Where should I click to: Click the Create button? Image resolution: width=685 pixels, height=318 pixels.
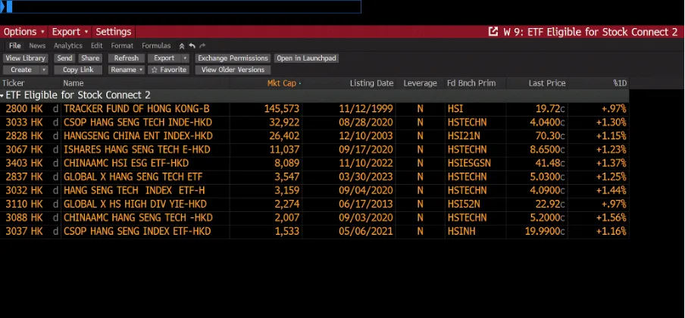coord(21,70)
